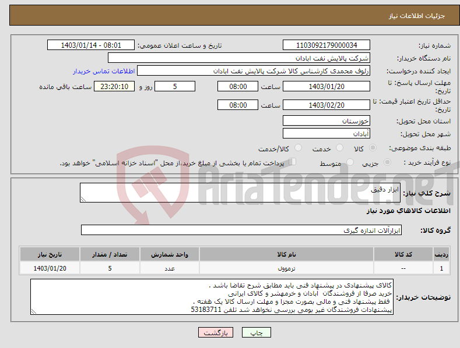The height and width of the screenshot is (348, 460).
Task: Click the چاپ print button
Action: 257,332
